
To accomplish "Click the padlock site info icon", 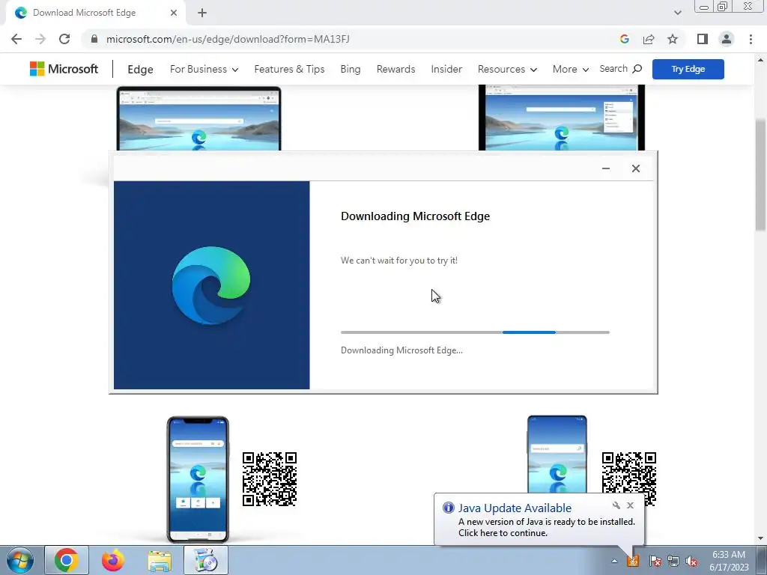I will [x=94, y=39].
